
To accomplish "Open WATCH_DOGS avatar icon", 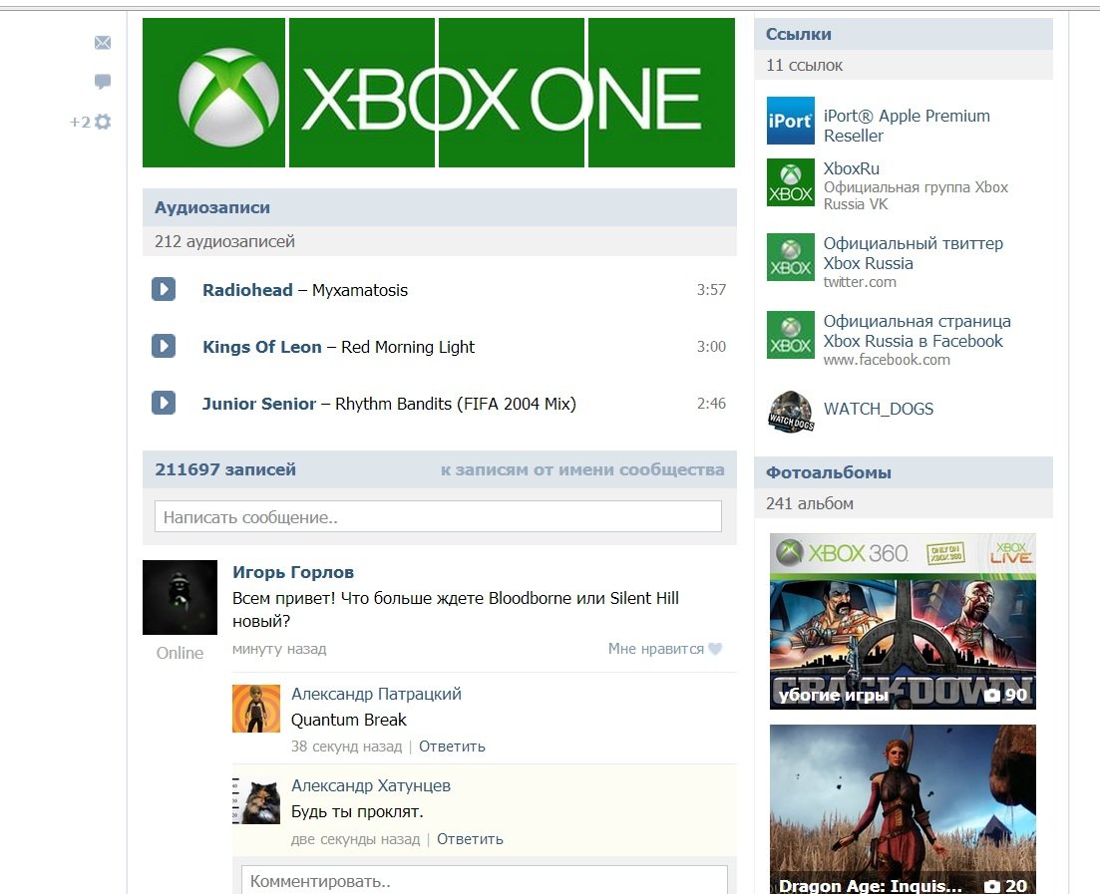I will click(x=791, y=412).
